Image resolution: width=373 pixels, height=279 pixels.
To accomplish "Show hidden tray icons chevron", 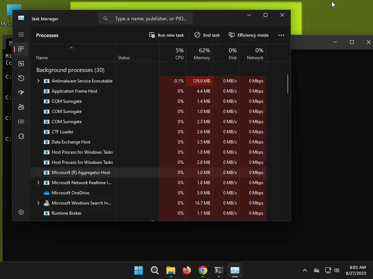I will point(305,270).
